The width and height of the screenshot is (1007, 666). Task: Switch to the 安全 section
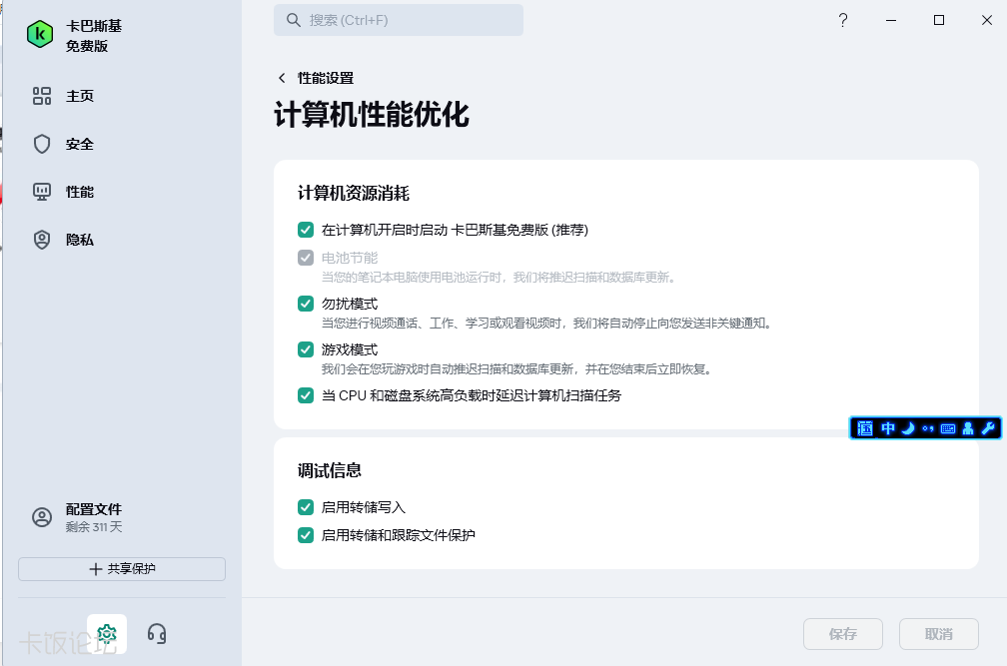point(79,144)
